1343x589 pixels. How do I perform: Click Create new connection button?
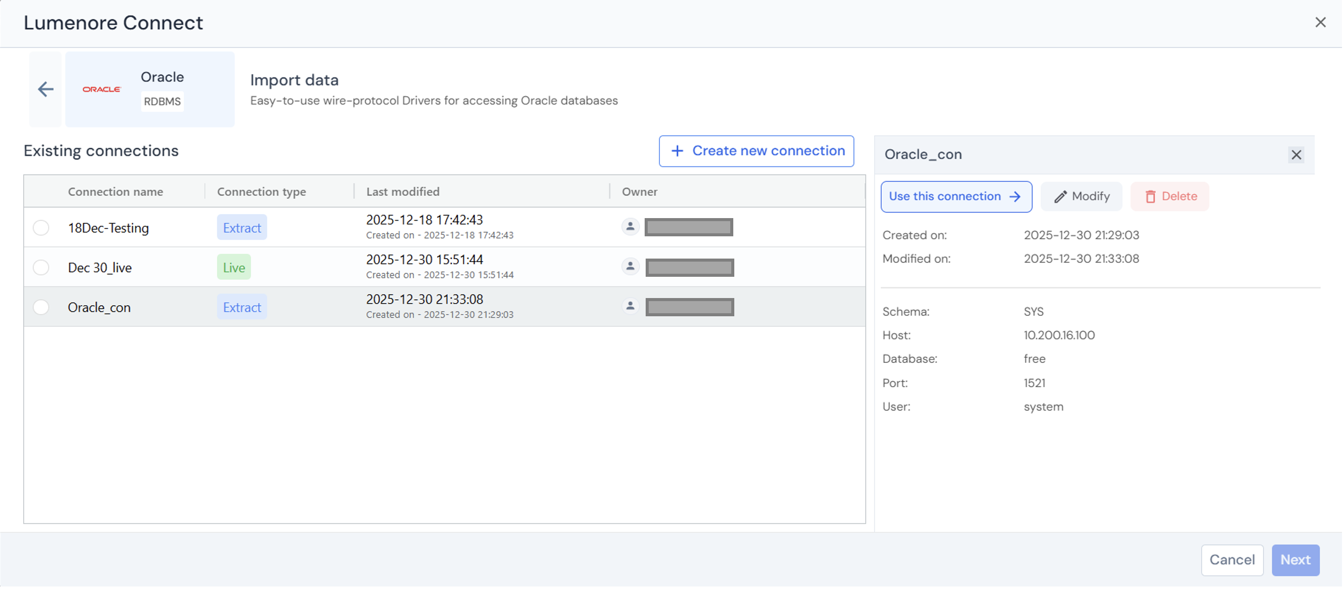click(x=756, y=151)
